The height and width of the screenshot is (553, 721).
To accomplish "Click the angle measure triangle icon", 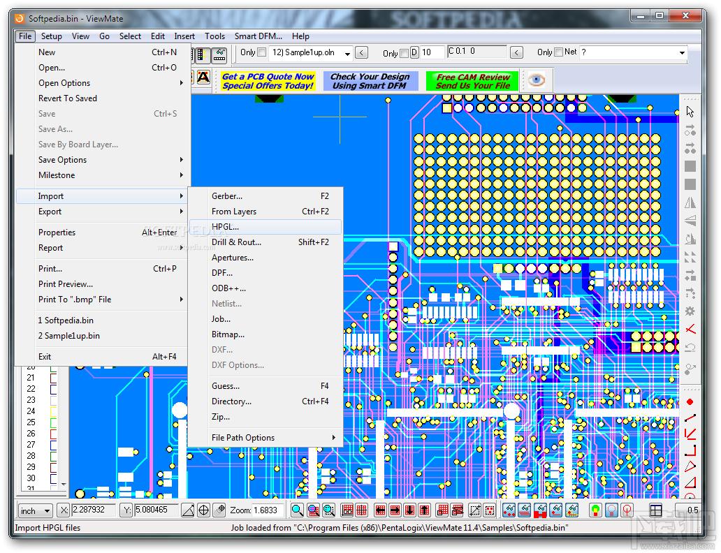I will tap(188, 510).
